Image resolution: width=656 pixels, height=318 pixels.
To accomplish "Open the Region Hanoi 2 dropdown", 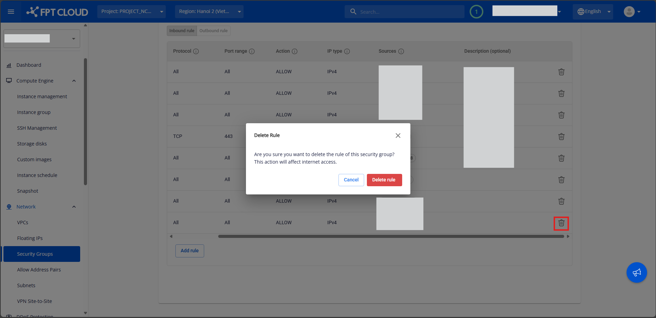I will pos(209,12).
